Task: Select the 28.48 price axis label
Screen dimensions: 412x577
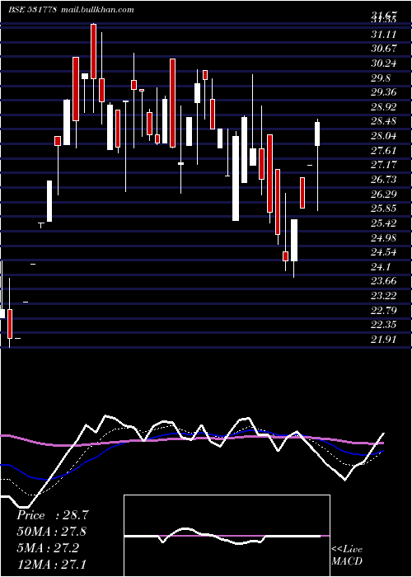Action: pos(384,121)
